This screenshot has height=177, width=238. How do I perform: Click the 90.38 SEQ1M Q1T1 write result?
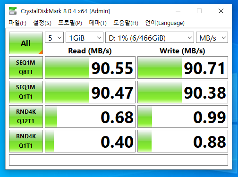(183, 92)
